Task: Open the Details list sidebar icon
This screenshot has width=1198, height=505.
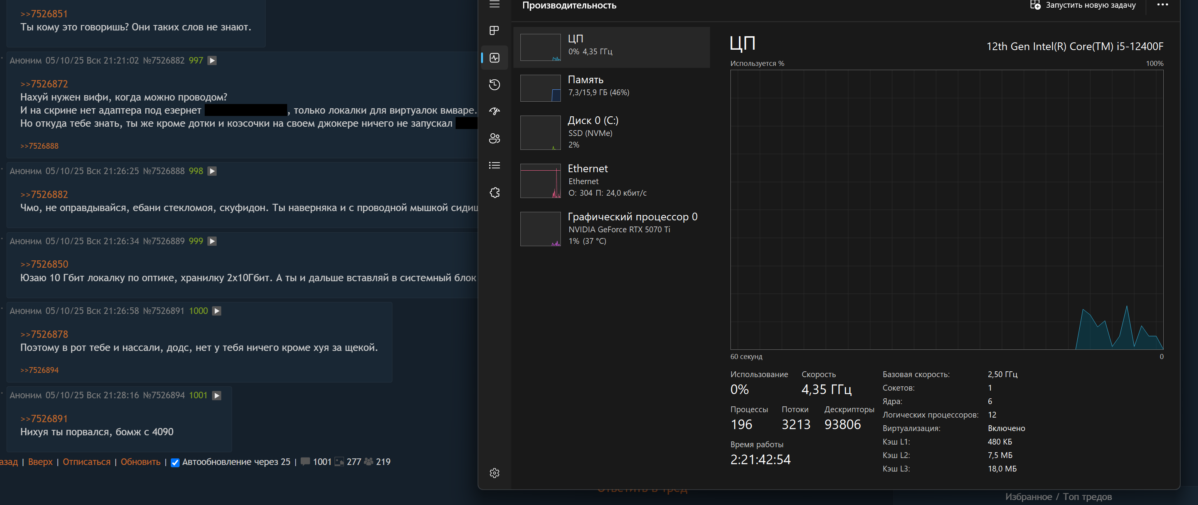Action: click(x=495, y=165)
